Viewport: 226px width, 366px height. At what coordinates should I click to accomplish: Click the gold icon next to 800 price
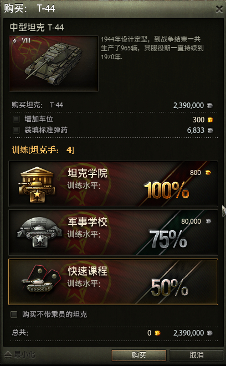click(208, 173)
